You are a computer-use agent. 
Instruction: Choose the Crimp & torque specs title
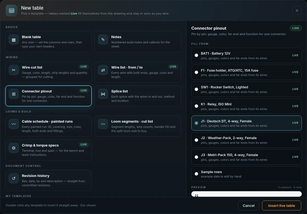40,145
